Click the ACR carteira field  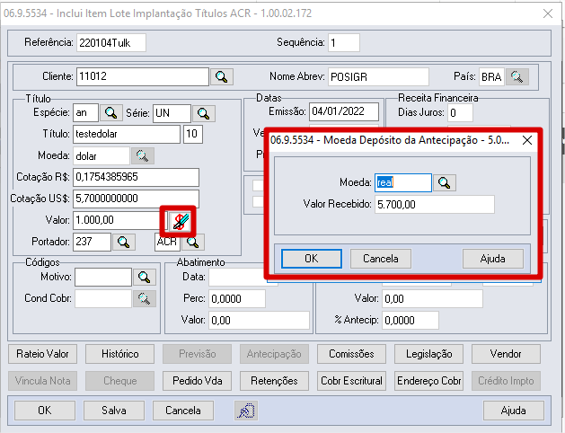tap(167, 242)
